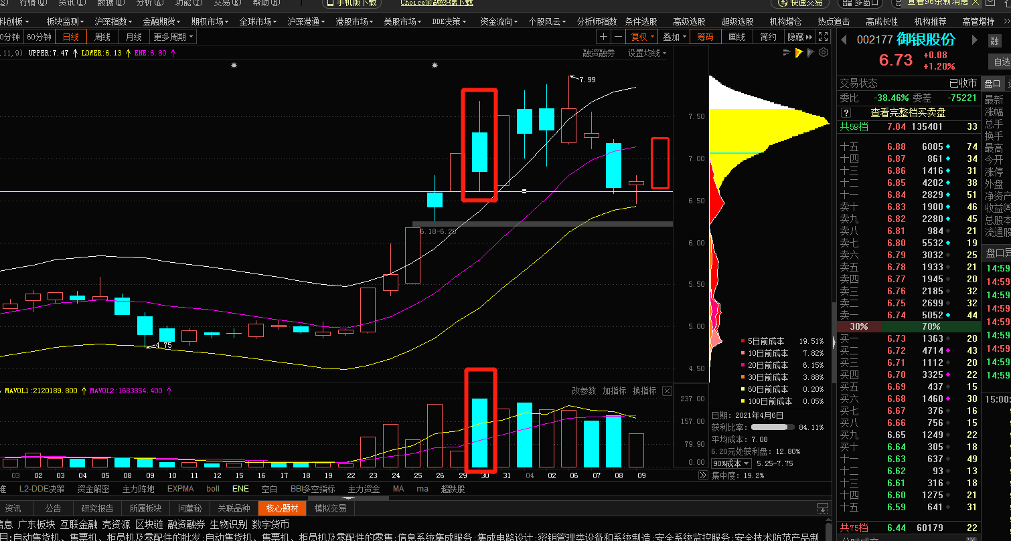Select the 日线 daily period

[70, 37]
